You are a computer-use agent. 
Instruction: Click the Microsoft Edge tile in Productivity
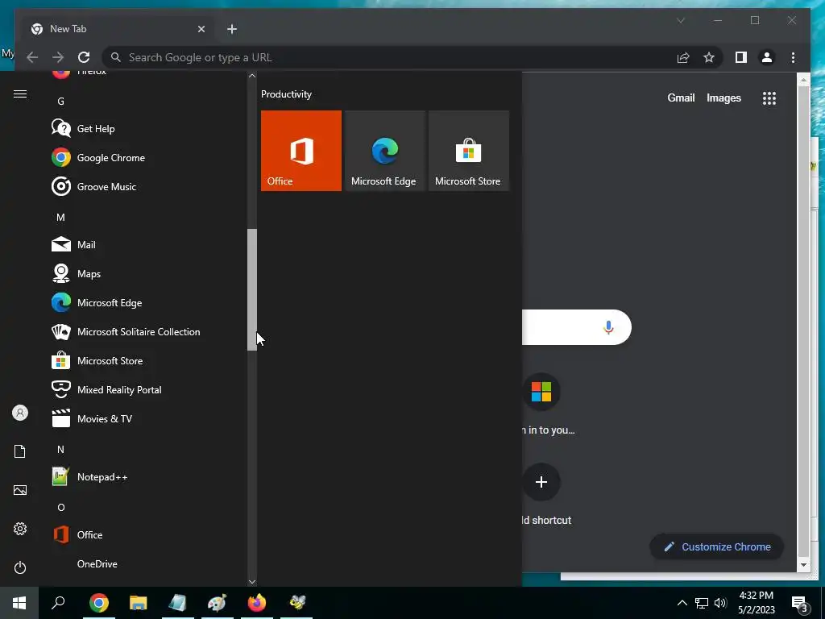coord(384,151)
